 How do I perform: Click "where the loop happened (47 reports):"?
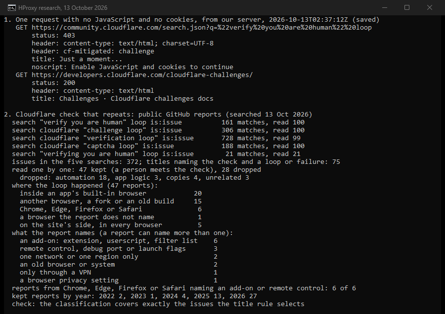pos(85,186)
